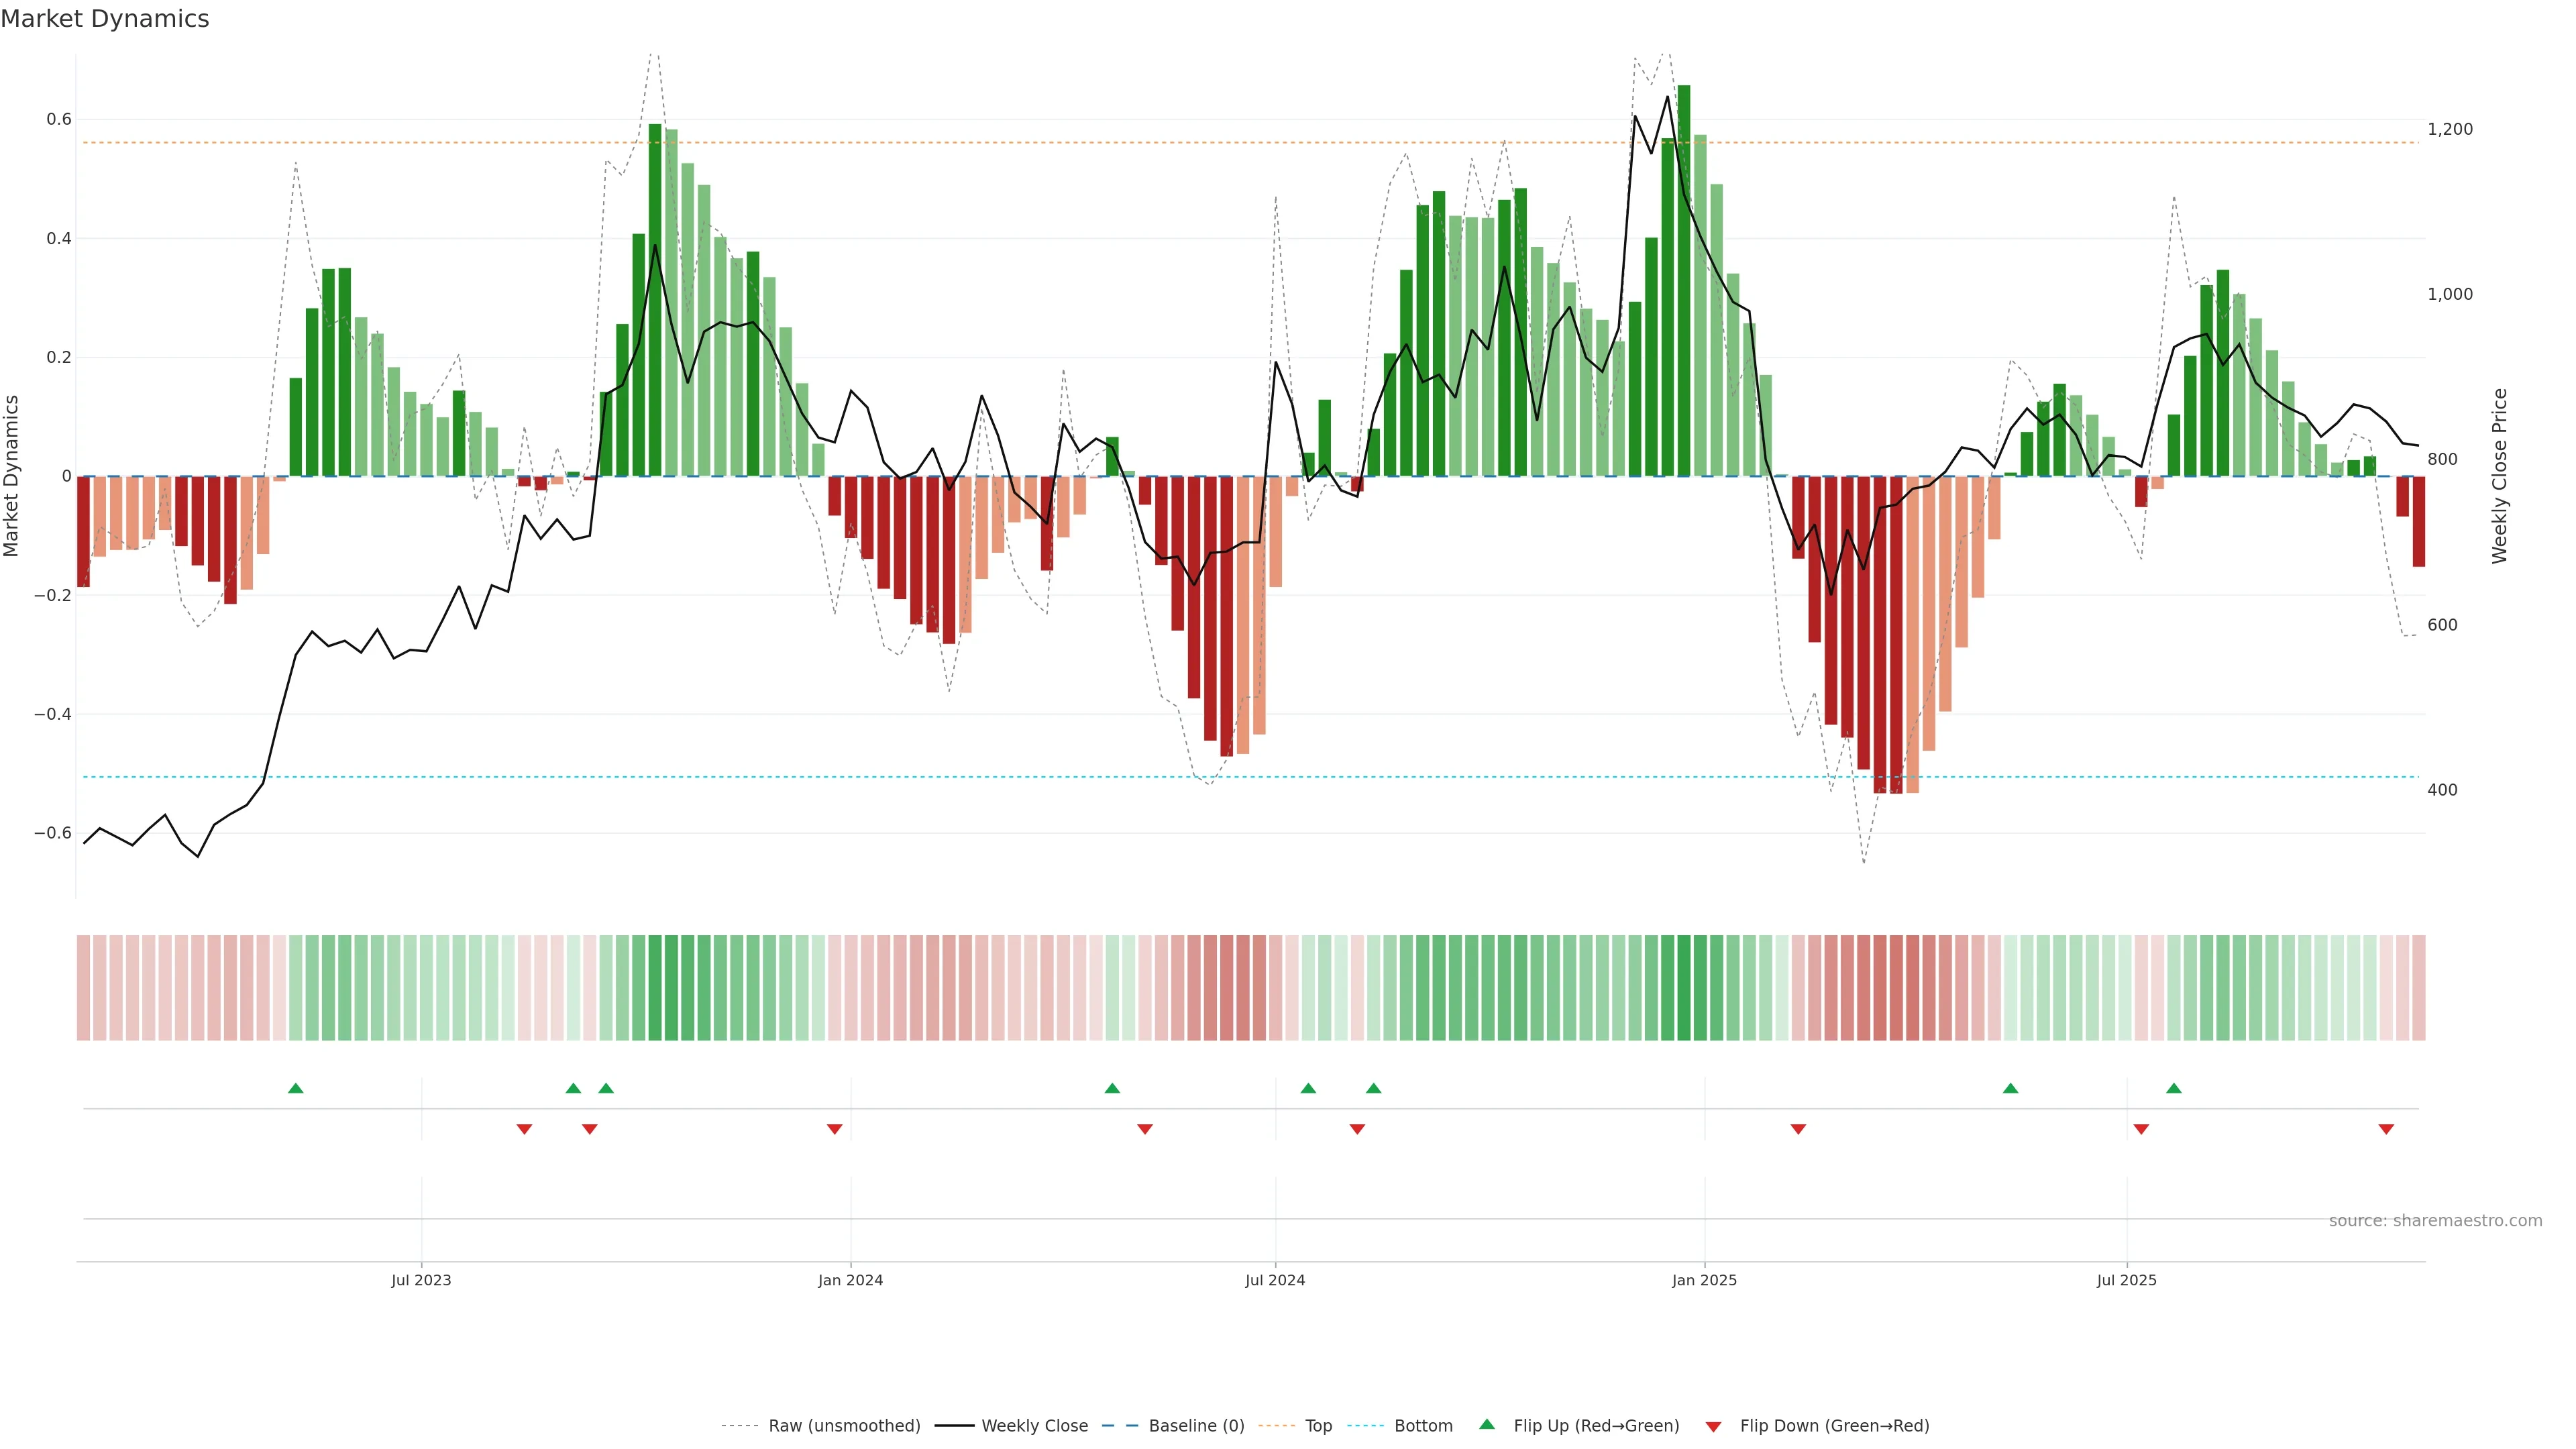This screenshot has width=2576, height=1449.
Task: Click the Market Dynamics chart title
Action: tap(105, 19)
